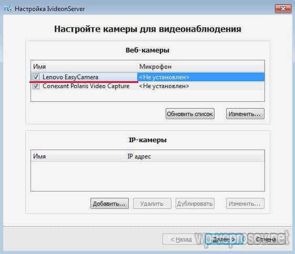Viewport: 295px width, 254px height.
Task: Click the IP адрес column header
Action: tap(195, 156)
